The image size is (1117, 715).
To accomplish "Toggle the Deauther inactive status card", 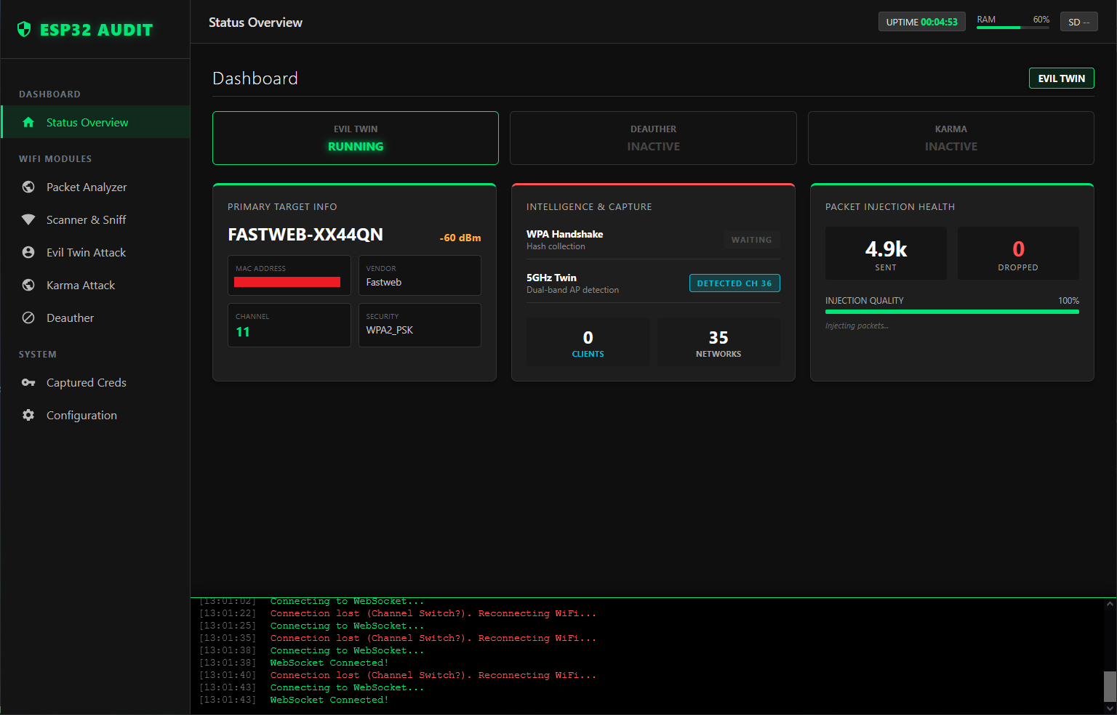I will [652, 138].
